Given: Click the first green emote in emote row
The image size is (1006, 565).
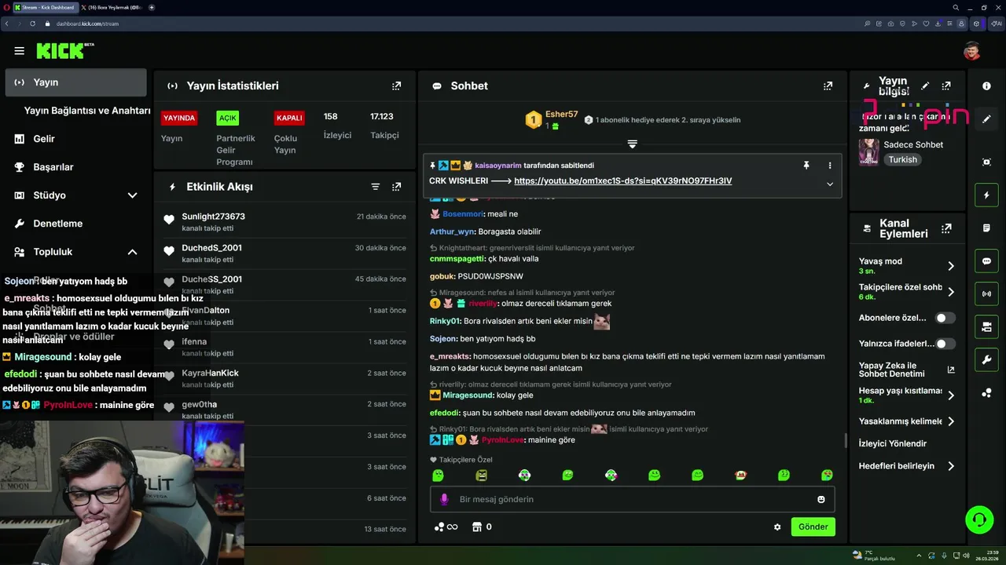Looking at the screenshot, I should click(x=438, y=475).
